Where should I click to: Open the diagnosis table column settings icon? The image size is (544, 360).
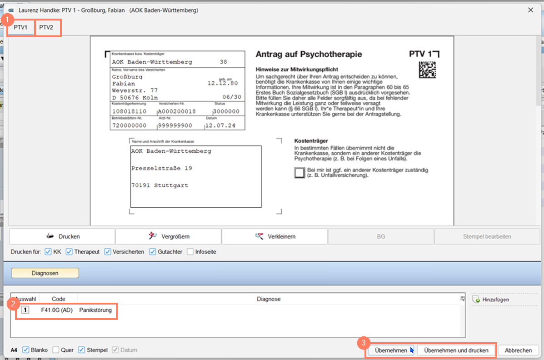point(463,299)
